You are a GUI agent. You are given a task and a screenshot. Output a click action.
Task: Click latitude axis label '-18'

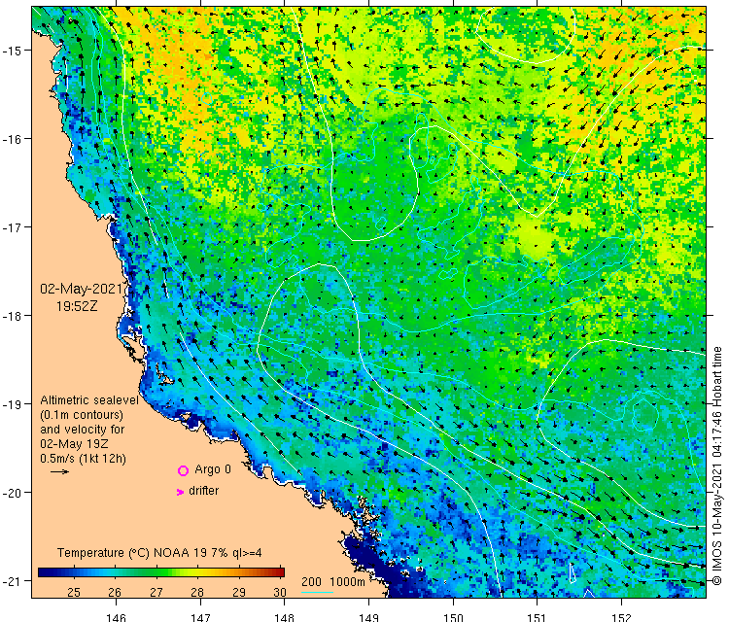click(12, 316)
